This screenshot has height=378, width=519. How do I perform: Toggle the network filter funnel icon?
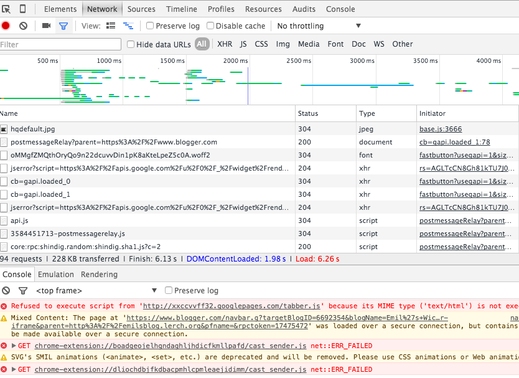pyautogui.click(x=63, y=26)
